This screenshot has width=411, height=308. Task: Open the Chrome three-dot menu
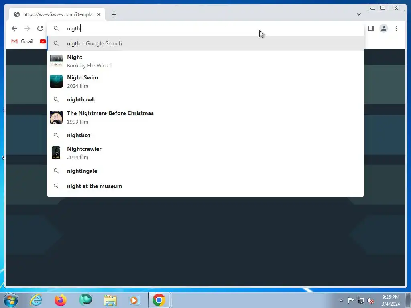click(x=397, y=28)
